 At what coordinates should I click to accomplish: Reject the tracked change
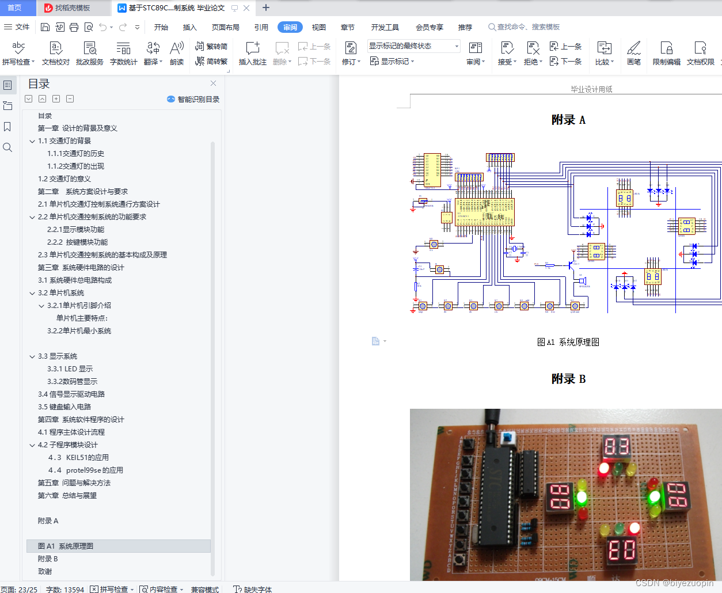(x=533, y=53)
